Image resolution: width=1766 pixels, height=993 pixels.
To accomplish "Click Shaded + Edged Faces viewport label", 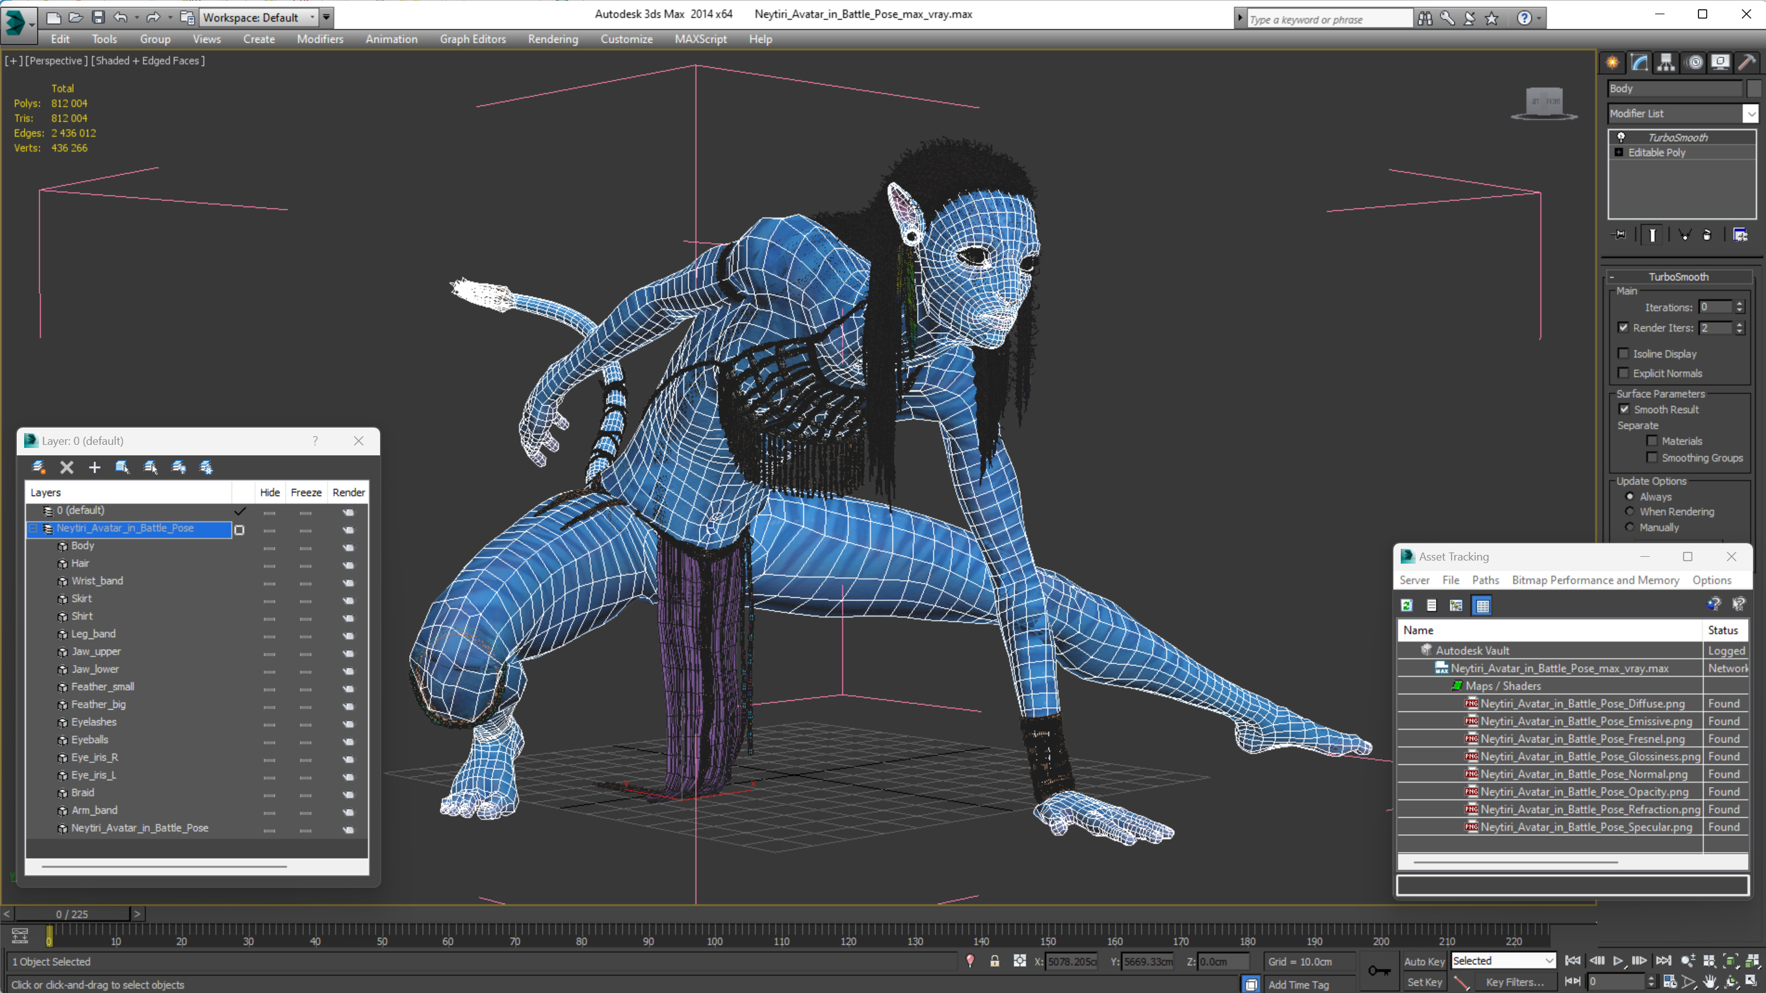I will click(x=147, y=60).
